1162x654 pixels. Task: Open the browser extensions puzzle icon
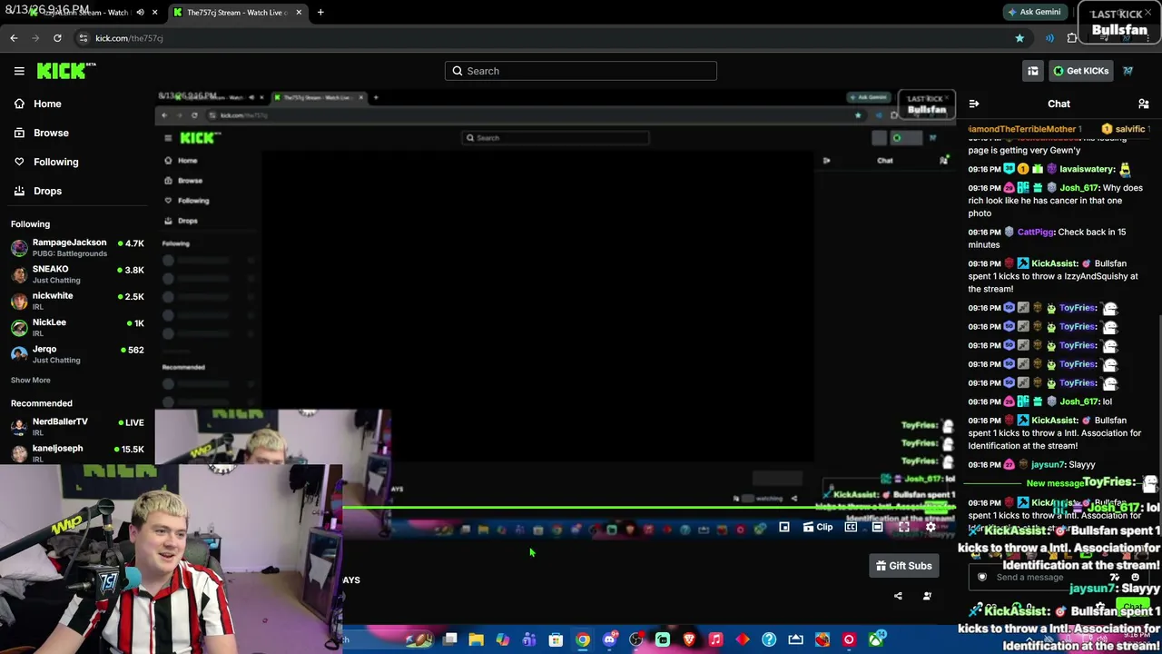pyautogui.click(x=1073, y=38)
